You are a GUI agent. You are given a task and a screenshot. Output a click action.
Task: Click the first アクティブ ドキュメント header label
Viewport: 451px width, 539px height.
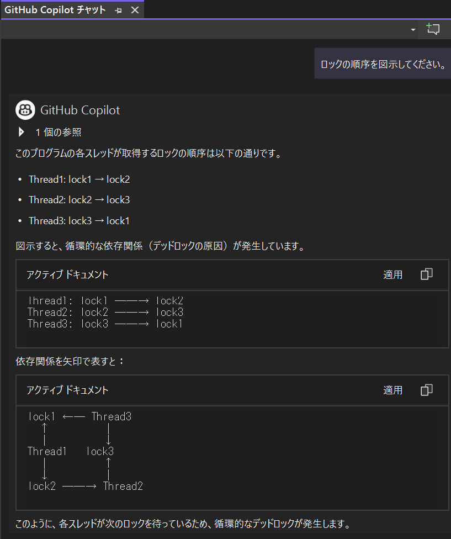click(x=67, y=274)
